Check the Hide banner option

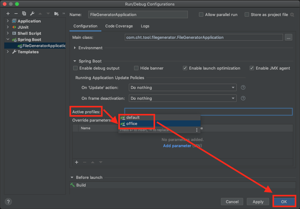(136, 68)
